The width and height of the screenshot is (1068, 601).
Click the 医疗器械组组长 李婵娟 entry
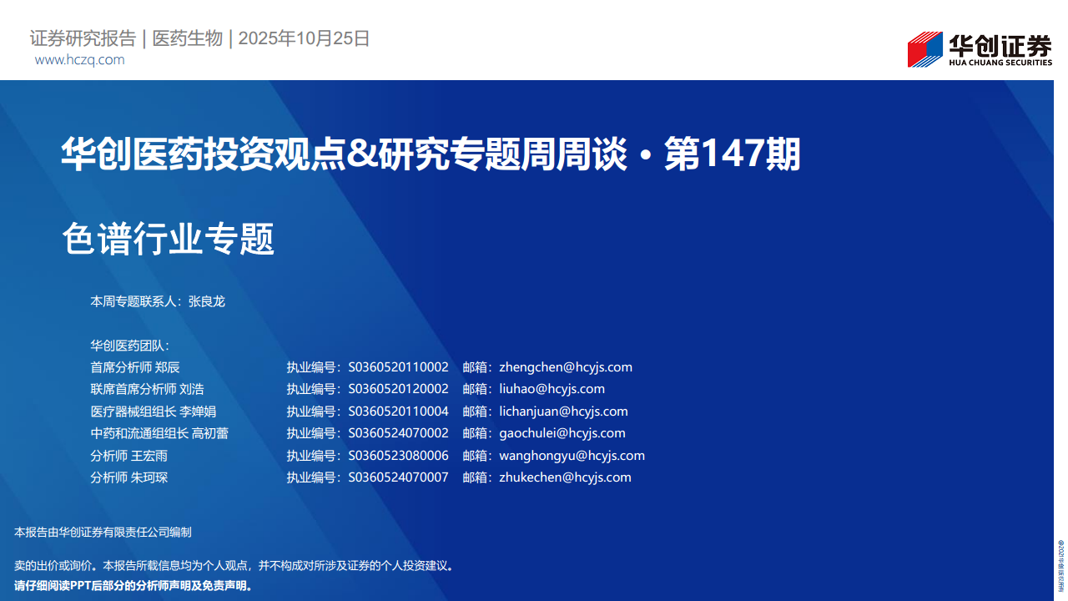(154, 412)
